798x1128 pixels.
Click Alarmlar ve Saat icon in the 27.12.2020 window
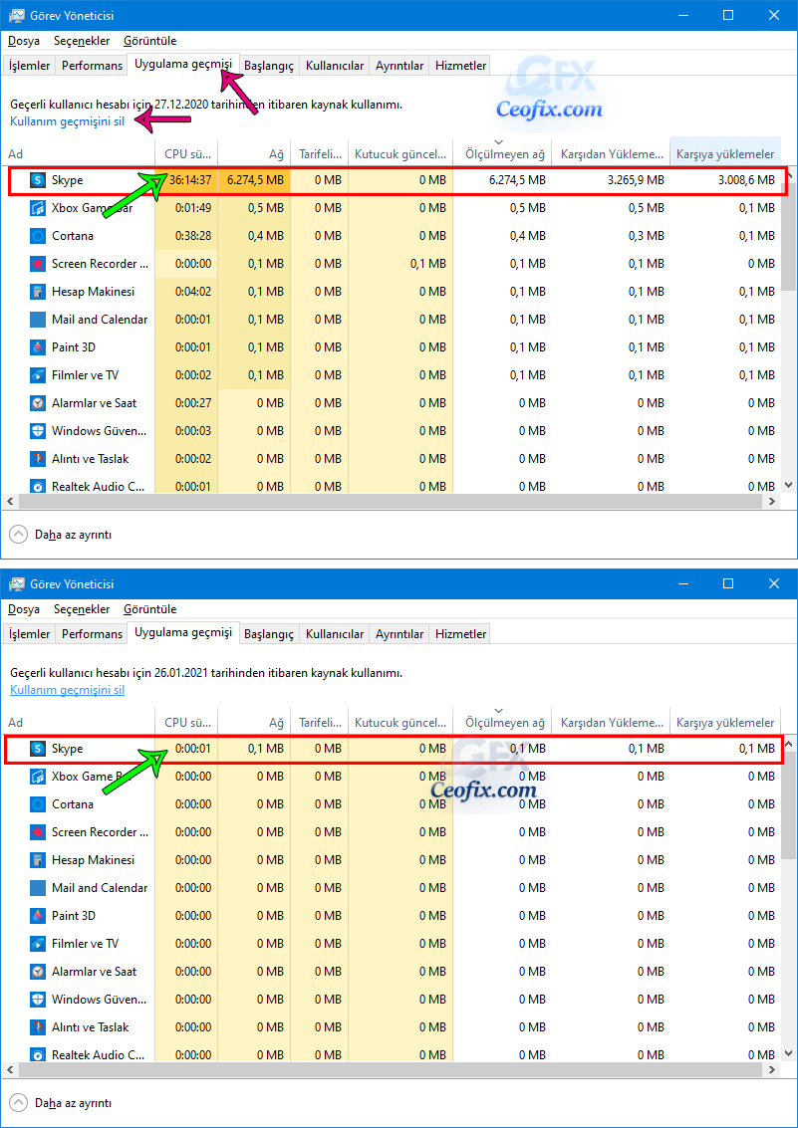(38, 403)
